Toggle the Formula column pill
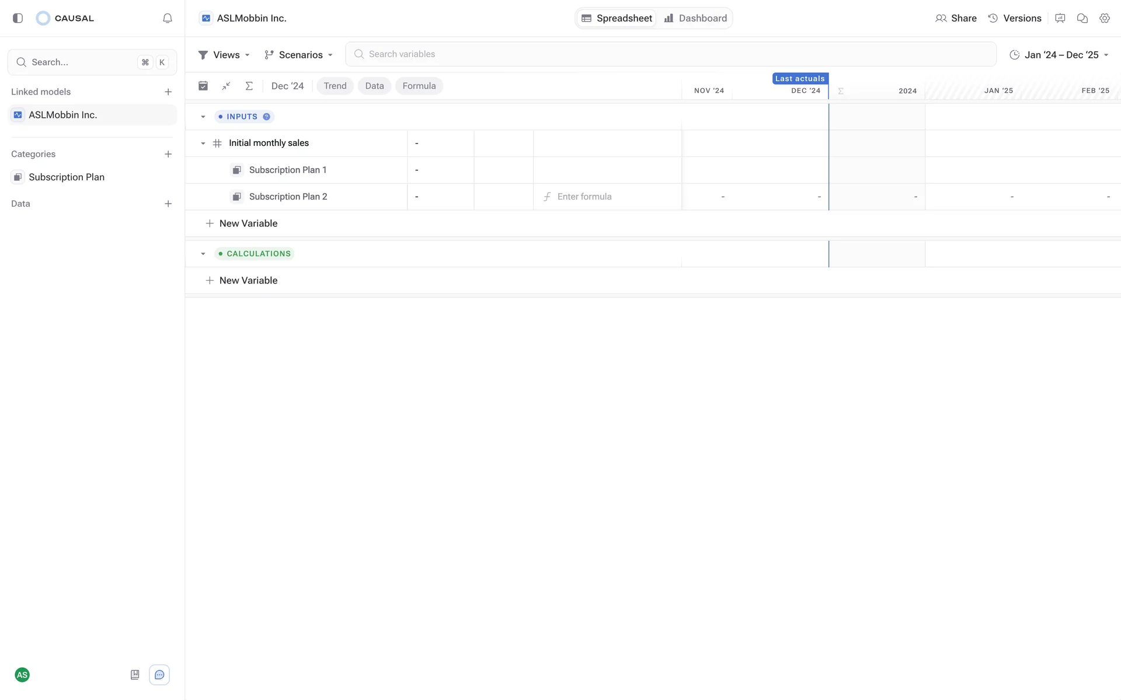 (x=419, y=86)
